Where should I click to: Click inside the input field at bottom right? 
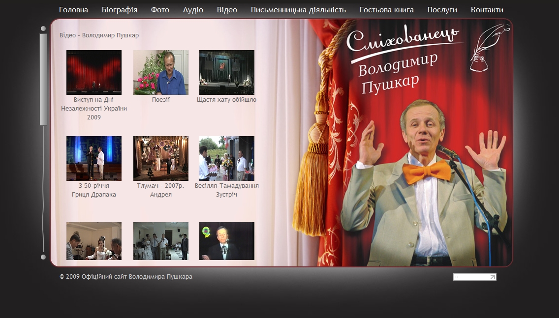pyautogui.click(x=472, y=277)
